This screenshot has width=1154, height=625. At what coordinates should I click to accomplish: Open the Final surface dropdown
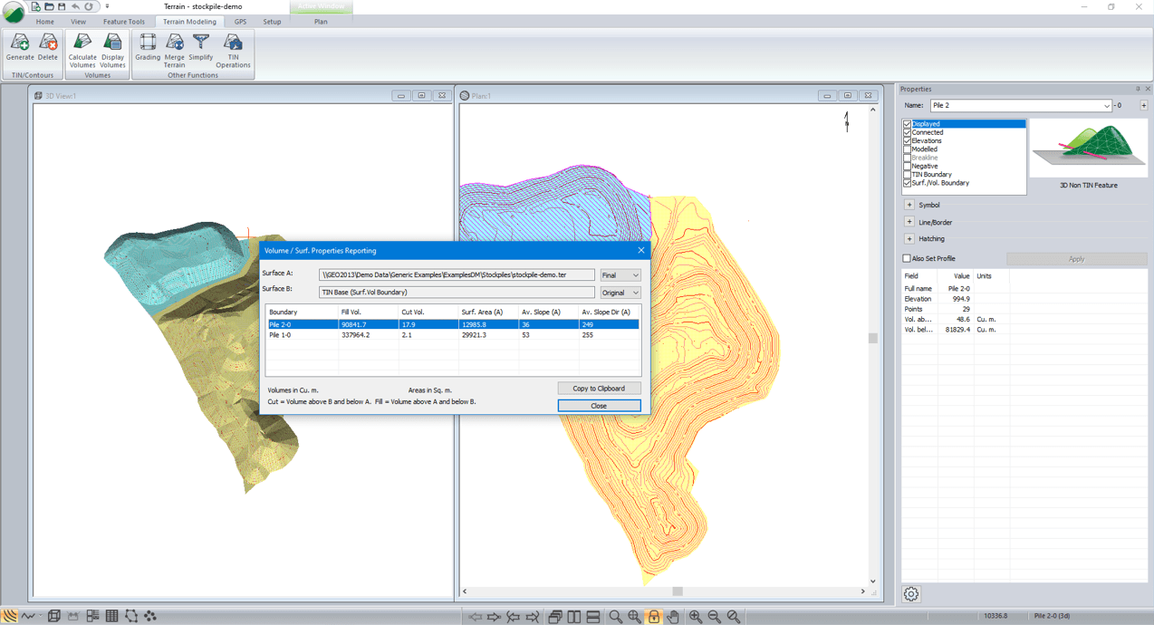632,274
